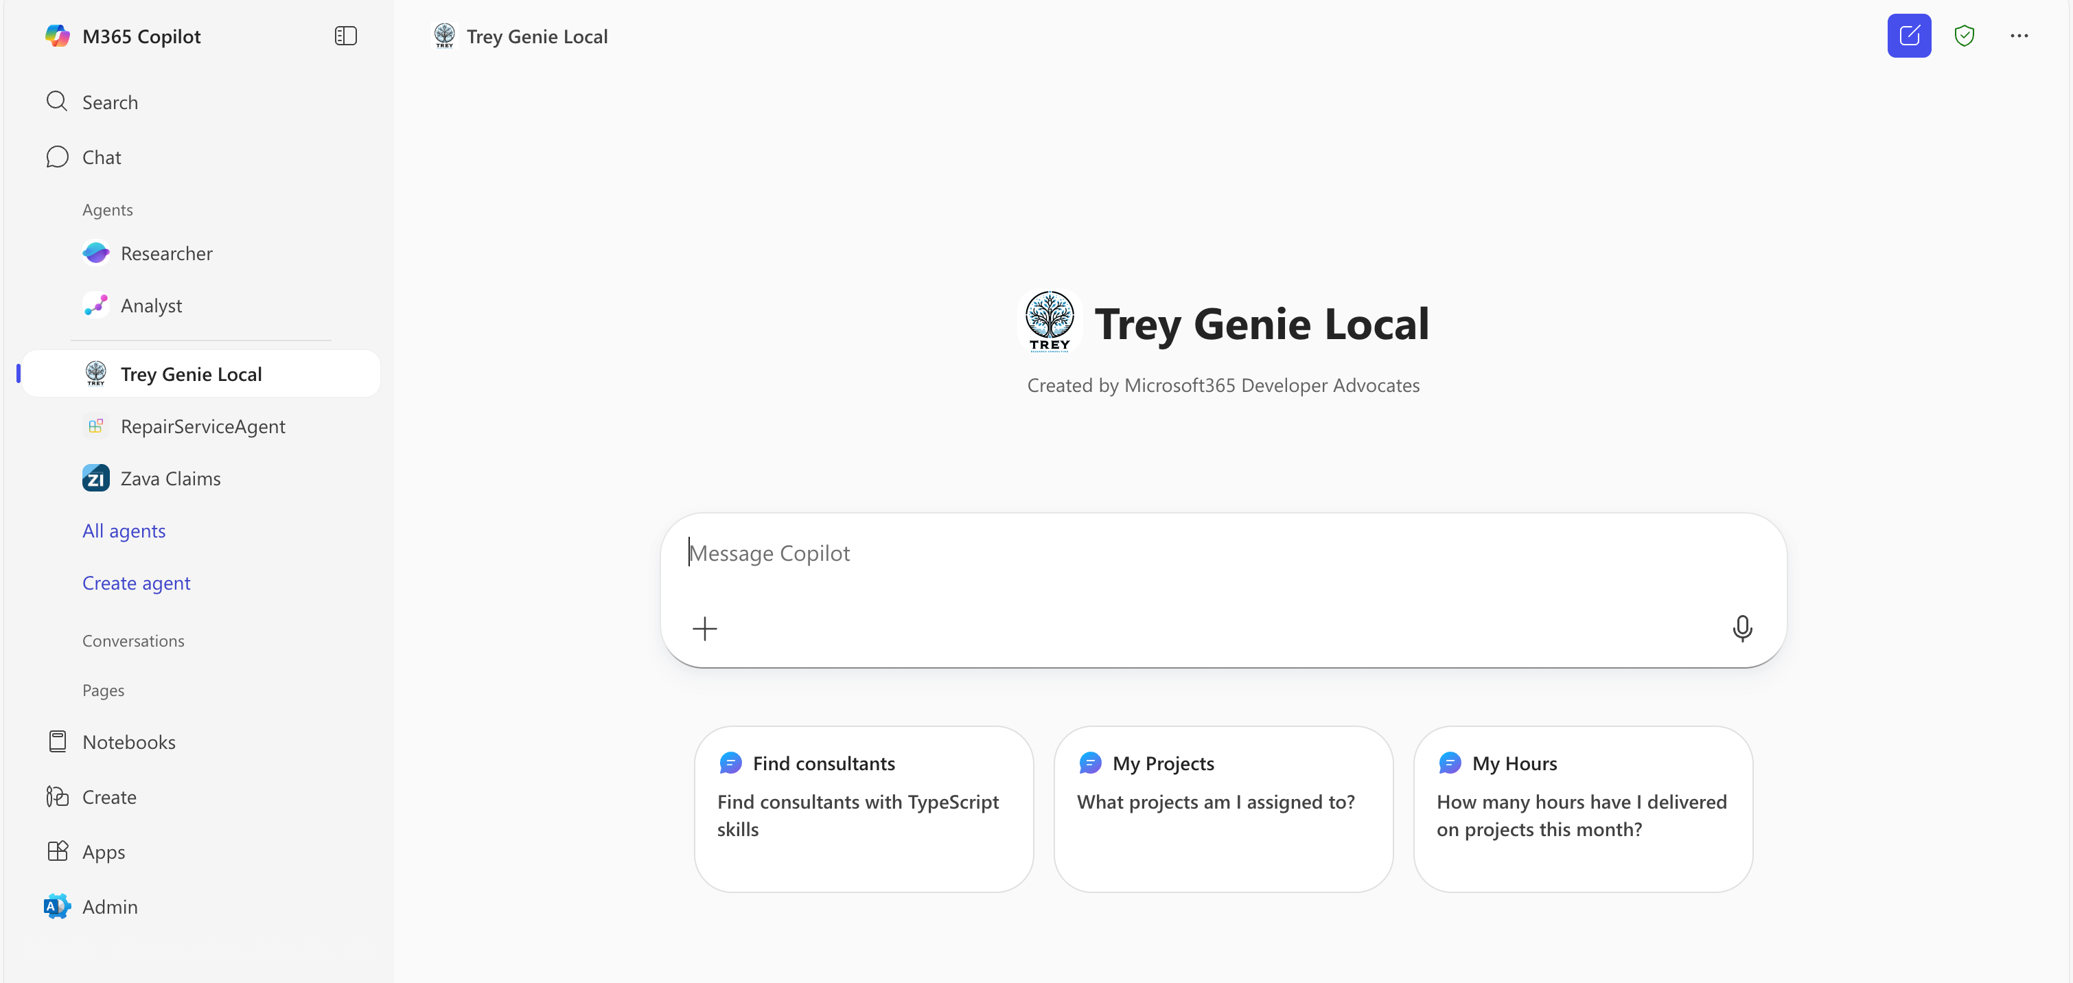Open the Apps section
The height and width of the screenshot is (983, 2073).
[103, 851]
